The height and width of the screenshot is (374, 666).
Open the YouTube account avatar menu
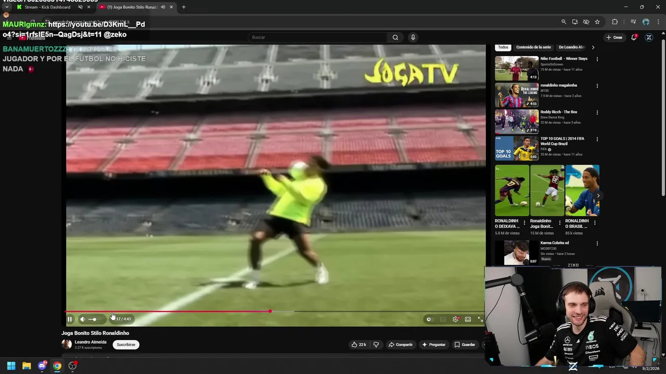(x=649, y=37)
